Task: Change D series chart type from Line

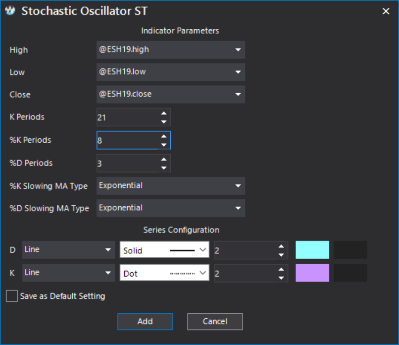Action: pos(69,250)
